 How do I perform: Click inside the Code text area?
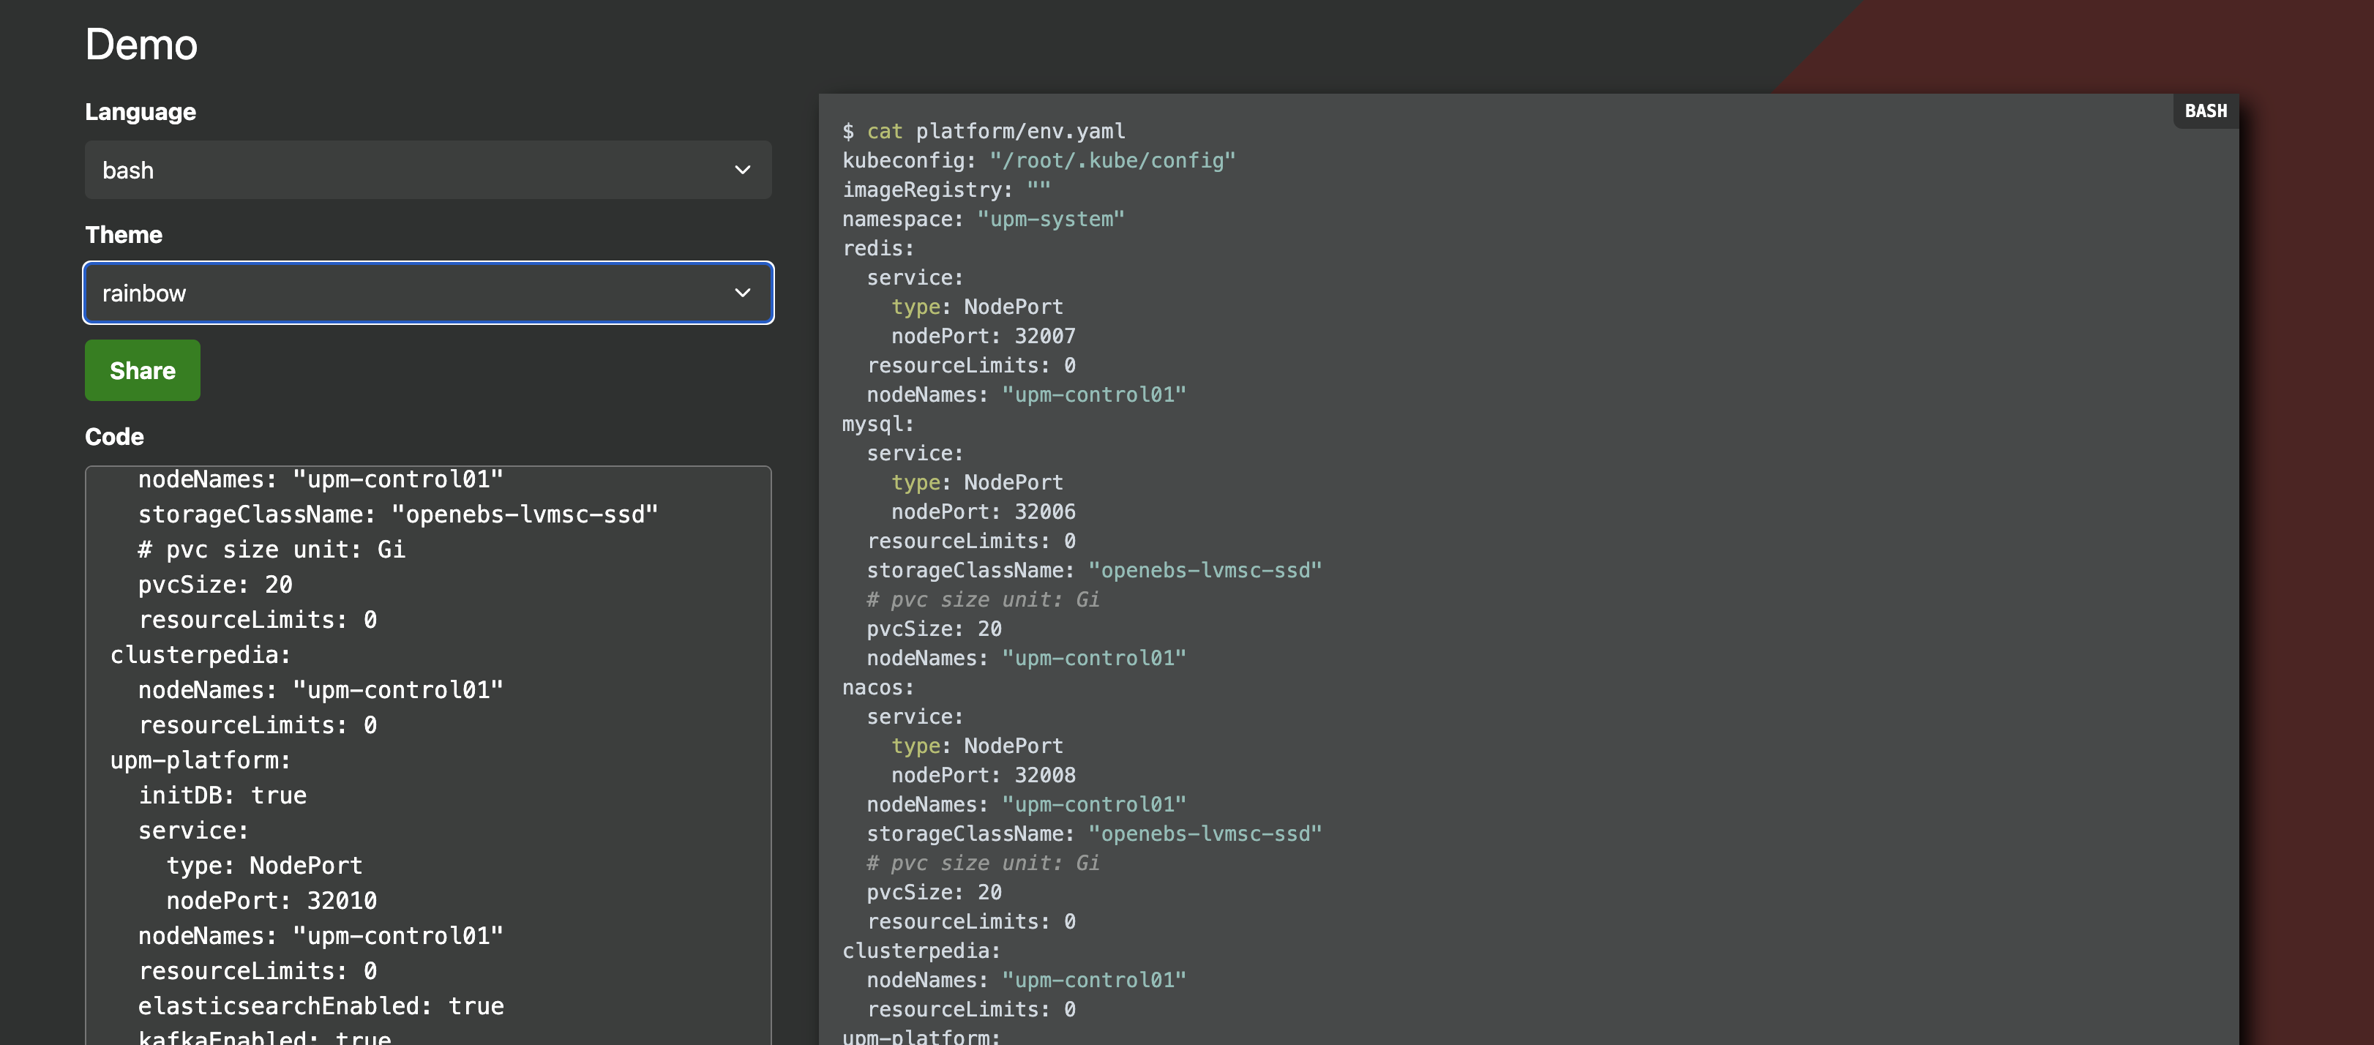[427, 756]
